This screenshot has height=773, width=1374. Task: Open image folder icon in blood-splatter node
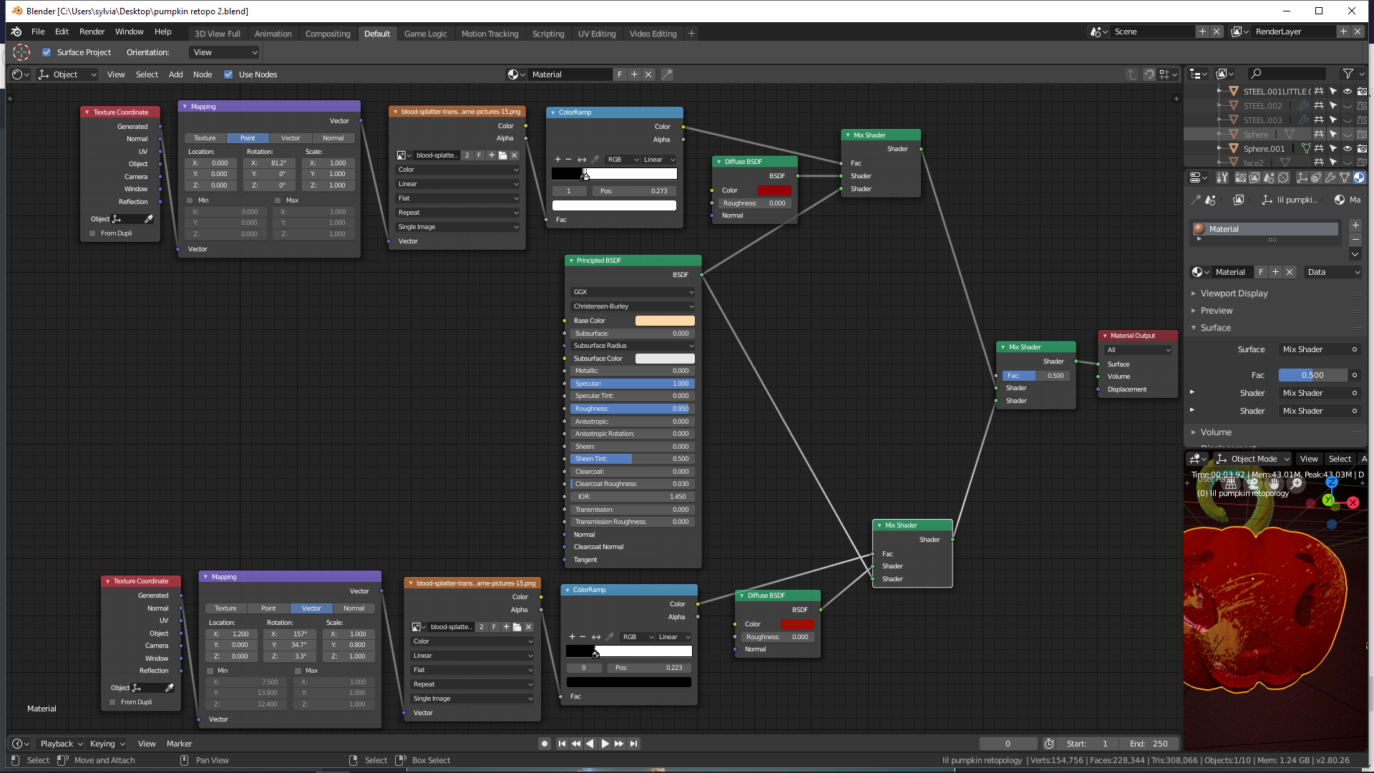[503, 155]
